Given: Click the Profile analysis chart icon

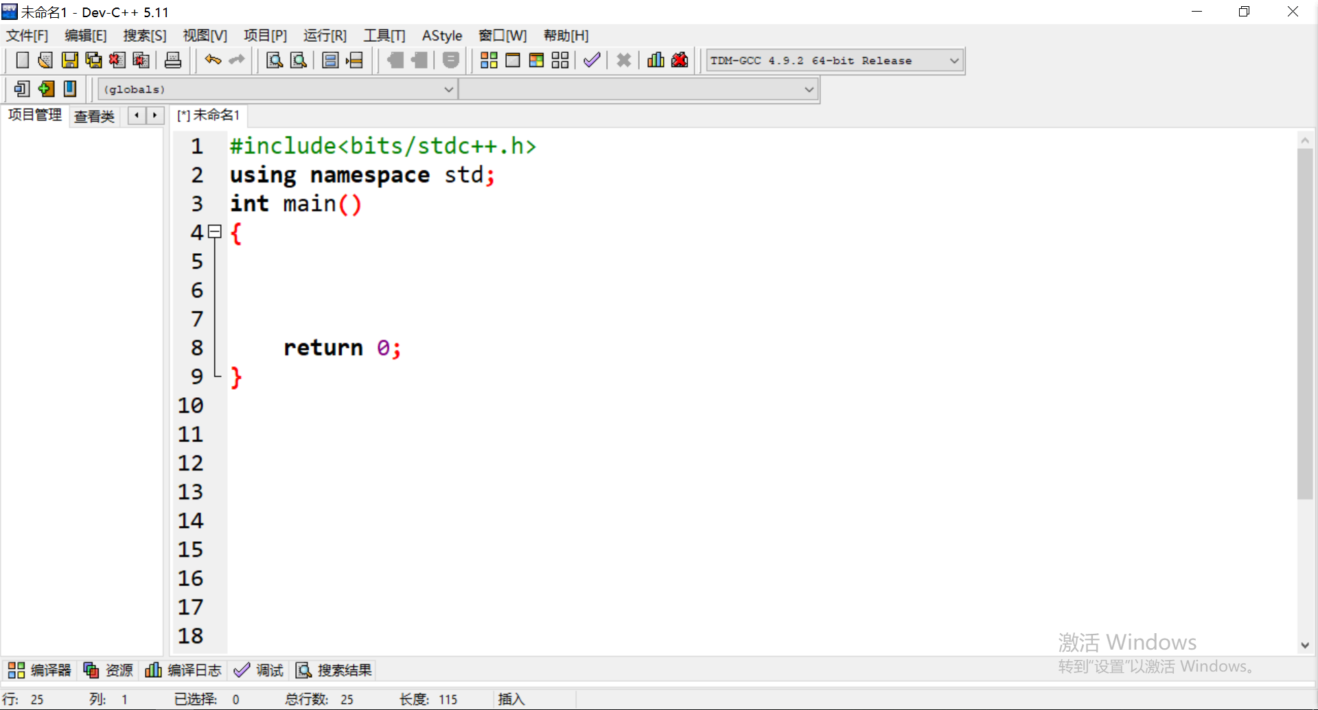Looking at the screenshot, I should tap(656, 60).
